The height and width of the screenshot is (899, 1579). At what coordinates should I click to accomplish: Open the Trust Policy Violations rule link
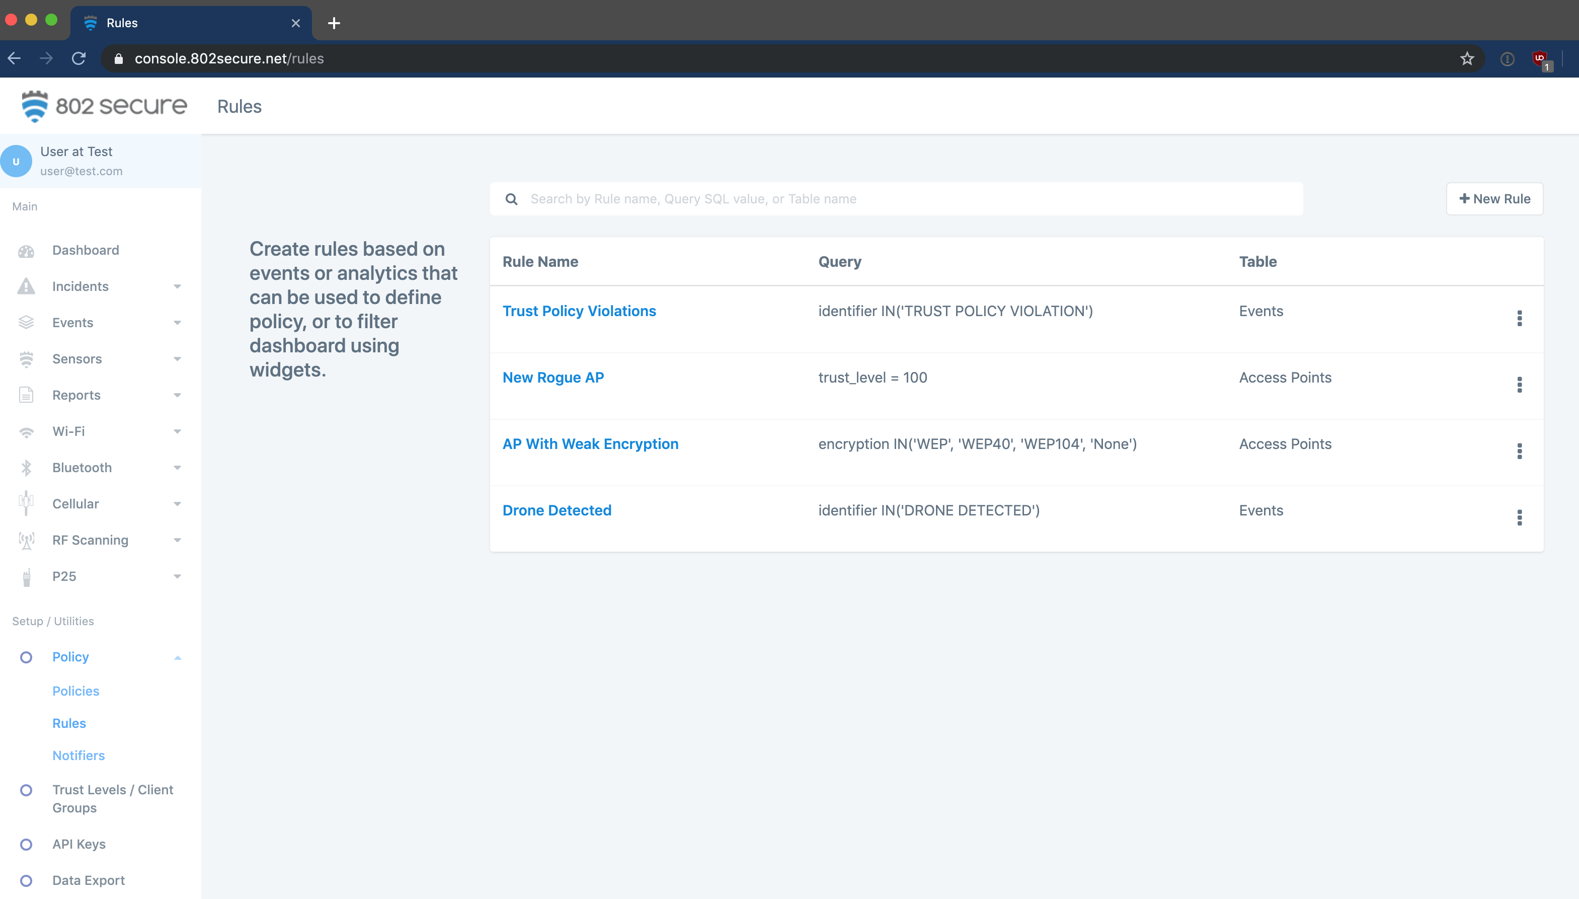tap(579, 311)
